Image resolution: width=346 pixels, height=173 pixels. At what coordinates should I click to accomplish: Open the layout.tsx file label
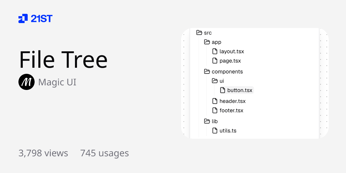click(232, 52)
